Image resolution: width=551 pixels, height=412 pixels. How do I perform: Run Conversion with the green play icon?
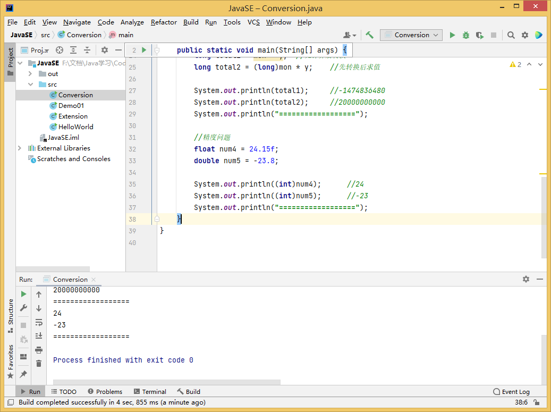pos(452,35)
